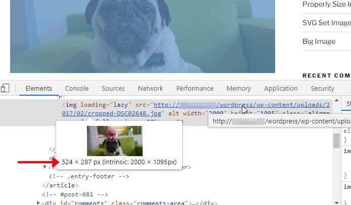Click the pug preview thumbnail in tooltip
Viewport: 351px width, 205px height.
click(115, 141)
